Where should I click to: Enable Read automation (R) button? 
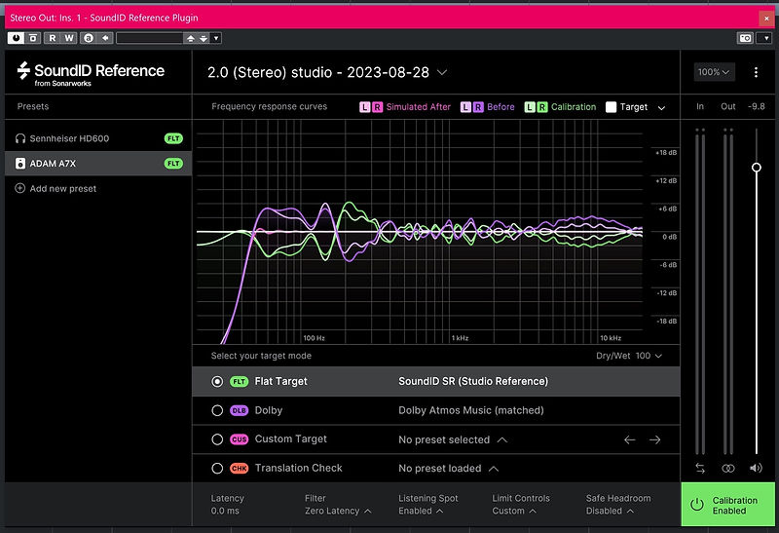[x=53, y=38]
